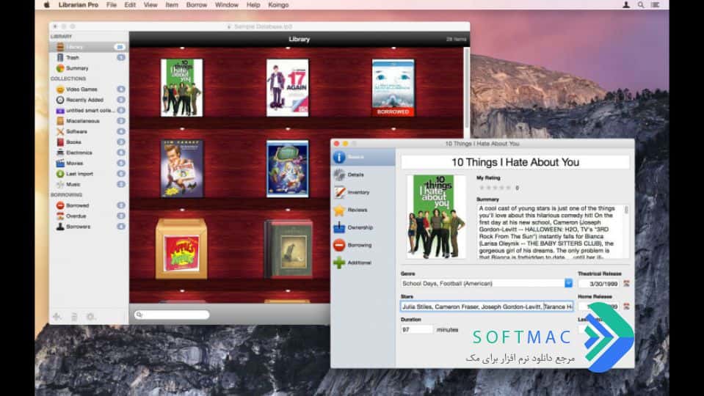Show Borrowed items in the sidebar

pyautogui.click(x=88, y=205)
